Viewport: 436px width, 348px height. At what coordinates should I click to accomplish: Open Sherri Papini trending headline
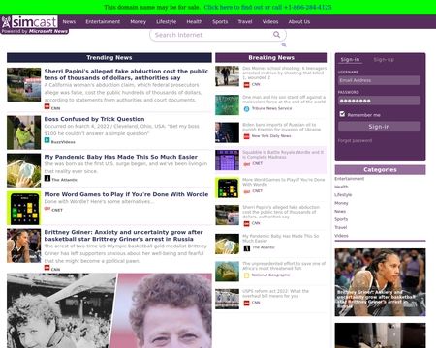126,74
